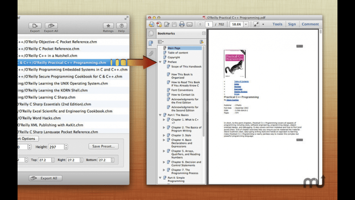Image resolution: width=355 pixels, height=200 pixels.
Task: Follow the Reader Reviews link on the PDF page
Action: tap(241, 92)
